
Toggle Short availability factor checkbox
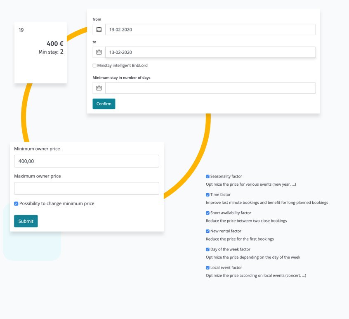(208, 213)
